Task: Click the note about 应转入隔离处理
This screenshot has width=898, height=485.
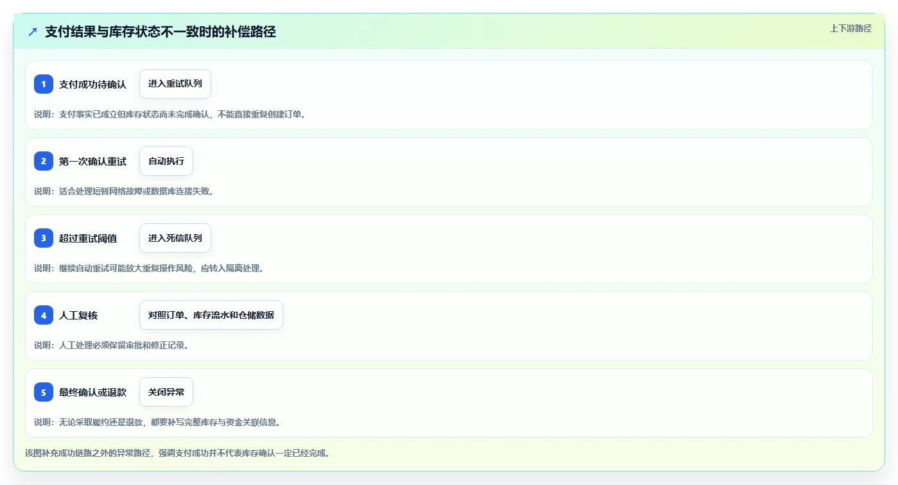Action: point(149,268)
